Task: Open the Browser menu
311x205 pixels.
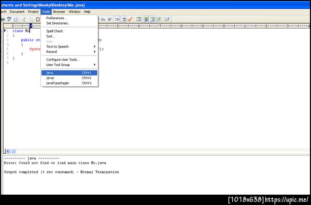Action: 59,12
